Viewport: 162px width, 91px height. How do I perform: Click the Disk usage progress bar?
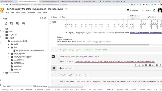[x=20, y=86]
